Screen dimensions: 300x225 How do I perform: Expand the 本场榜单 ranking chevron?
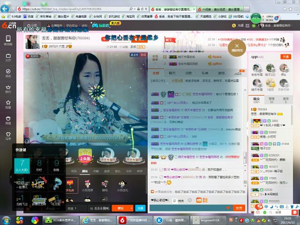(x=155, y=62)
